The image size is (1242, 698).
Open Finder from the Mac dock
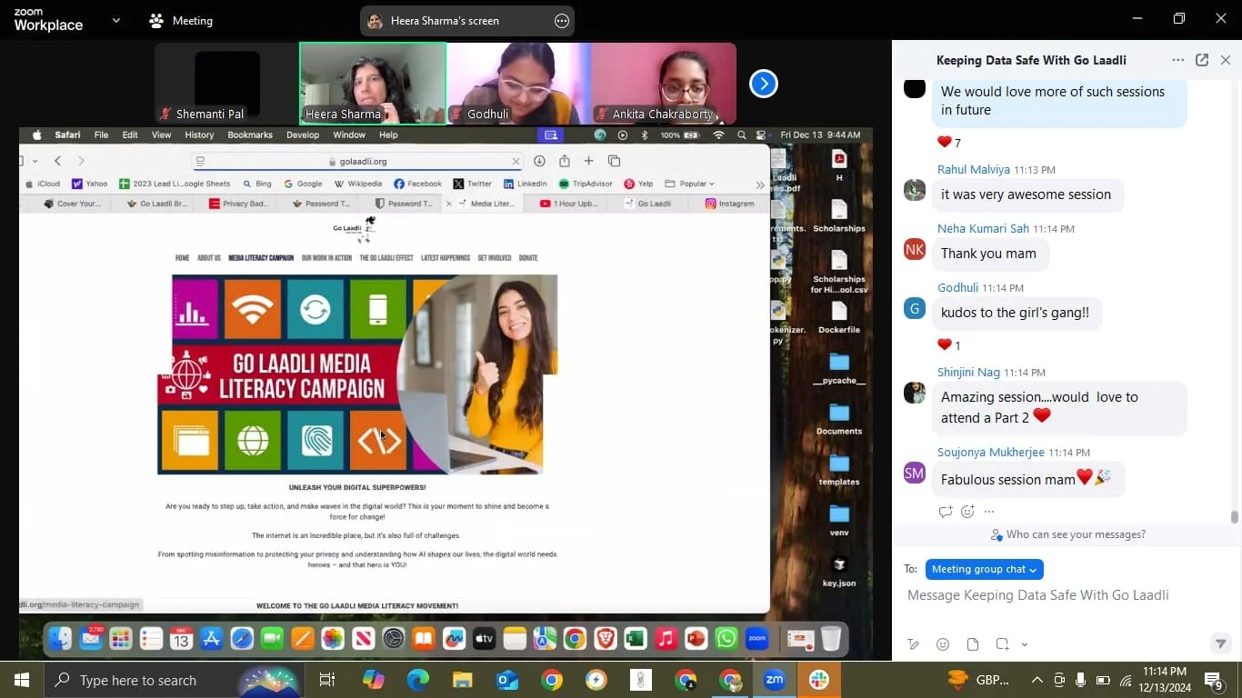[60, 639]
